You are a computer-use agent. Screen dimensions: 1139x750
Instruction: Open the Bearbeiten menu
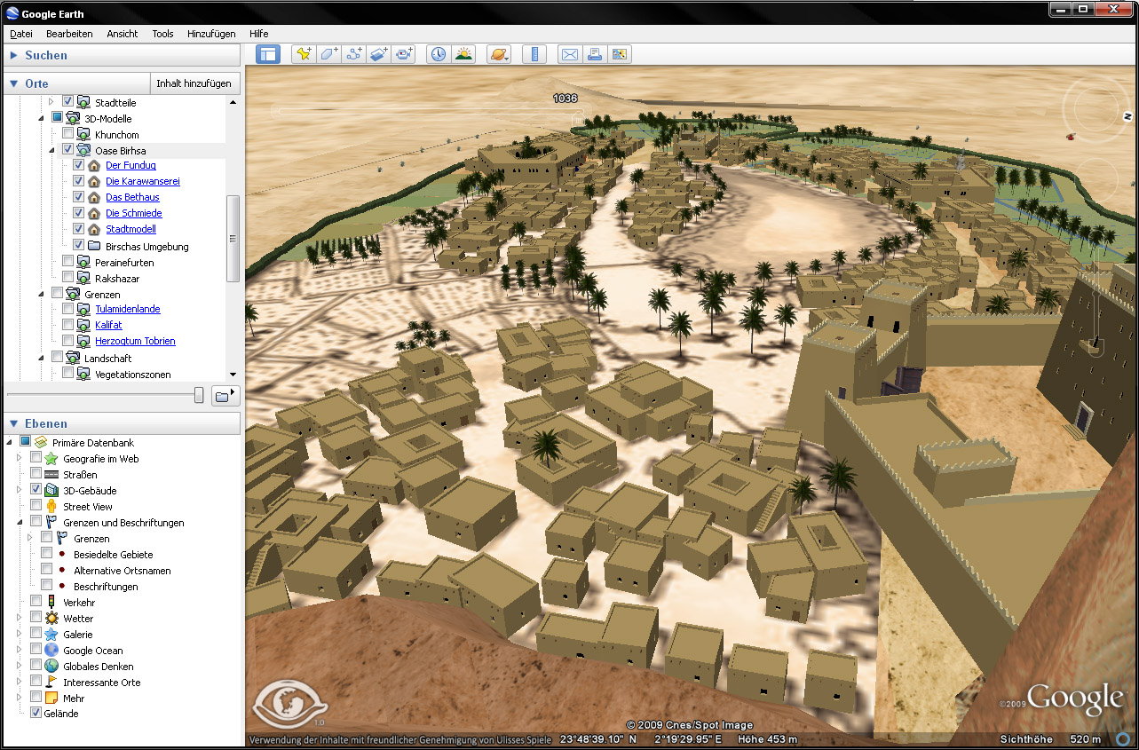69,34
